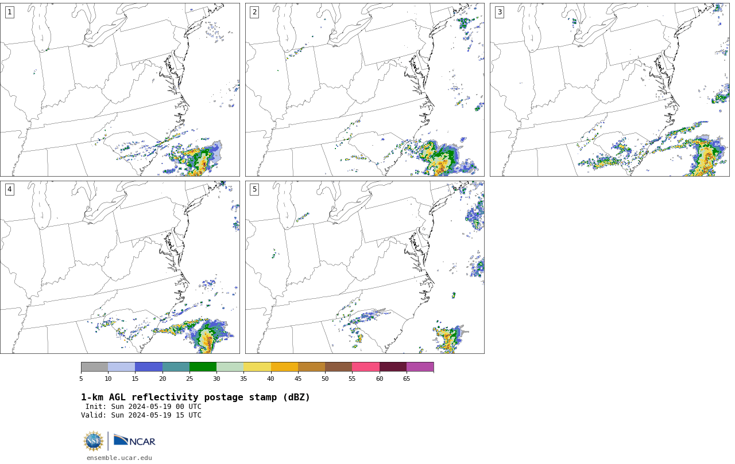735x464 pixels.
Task: Open ensemble member 2 reflectivity map
Action: pos(365,89)
